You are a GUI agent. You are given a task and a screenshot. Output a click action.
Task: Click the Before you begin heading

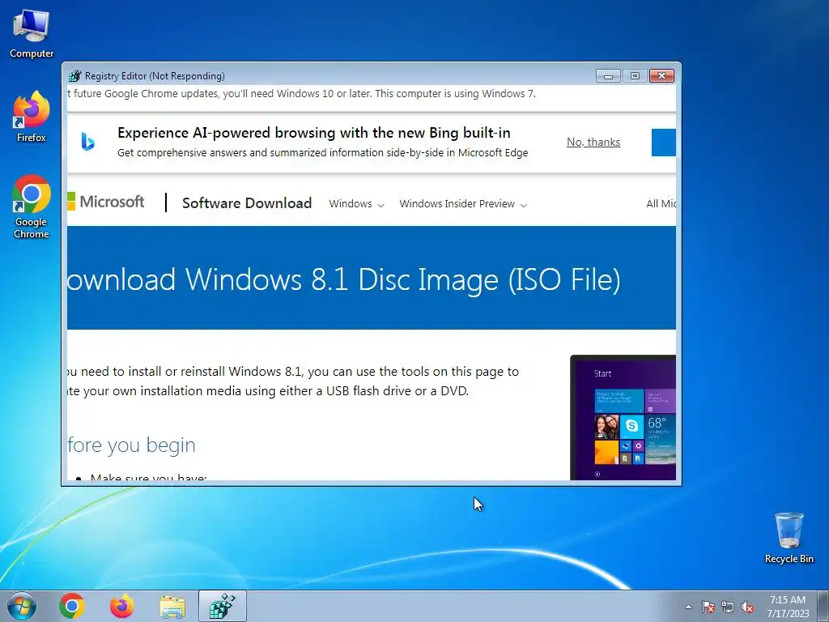coord(132,445)
